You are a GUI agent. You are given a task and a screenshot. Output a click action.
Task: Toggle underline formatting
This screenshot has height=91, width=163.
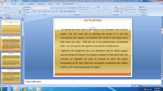tap(40, 12)
